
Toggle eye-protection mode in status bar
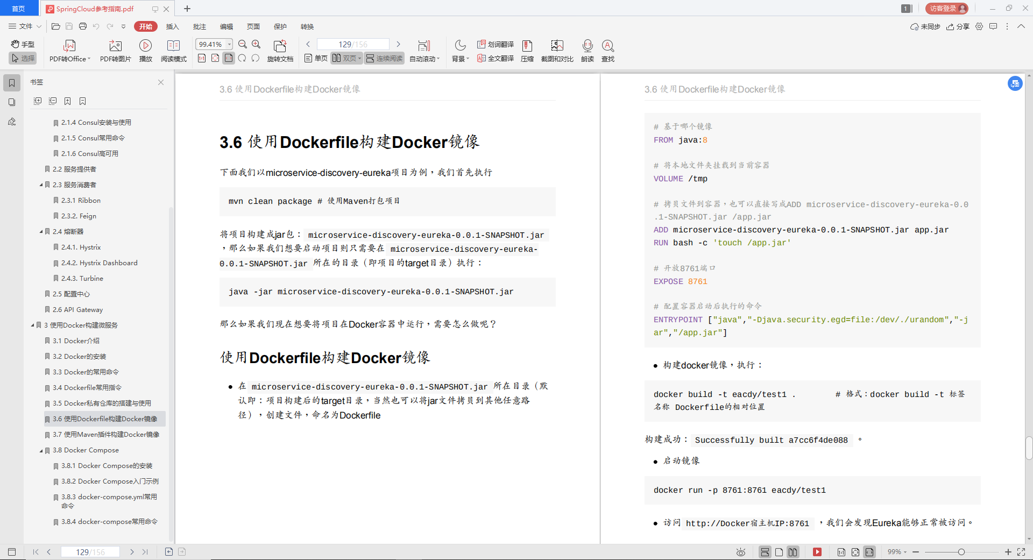(x=741, y=552)
